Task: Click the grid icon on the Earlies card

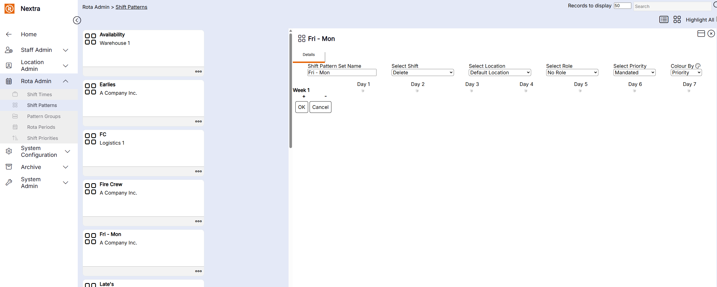Action: (x=91, y=89)
